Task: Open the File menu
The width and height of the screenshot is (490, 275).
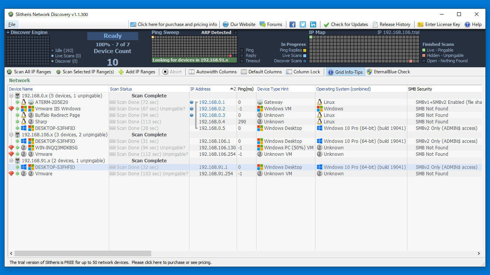Action: click(x=12, y=24)
